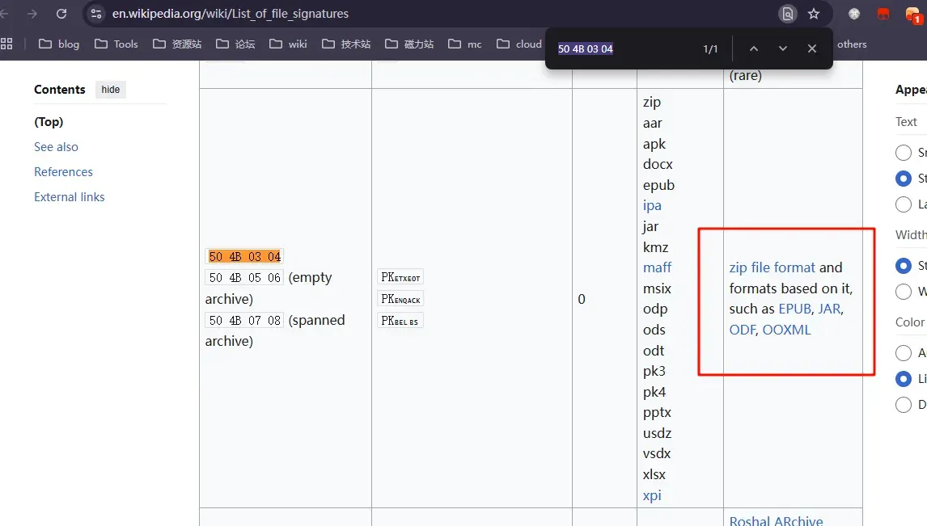Hide the Contents sidebar
927x526 pixels.
tap(111, 90)
